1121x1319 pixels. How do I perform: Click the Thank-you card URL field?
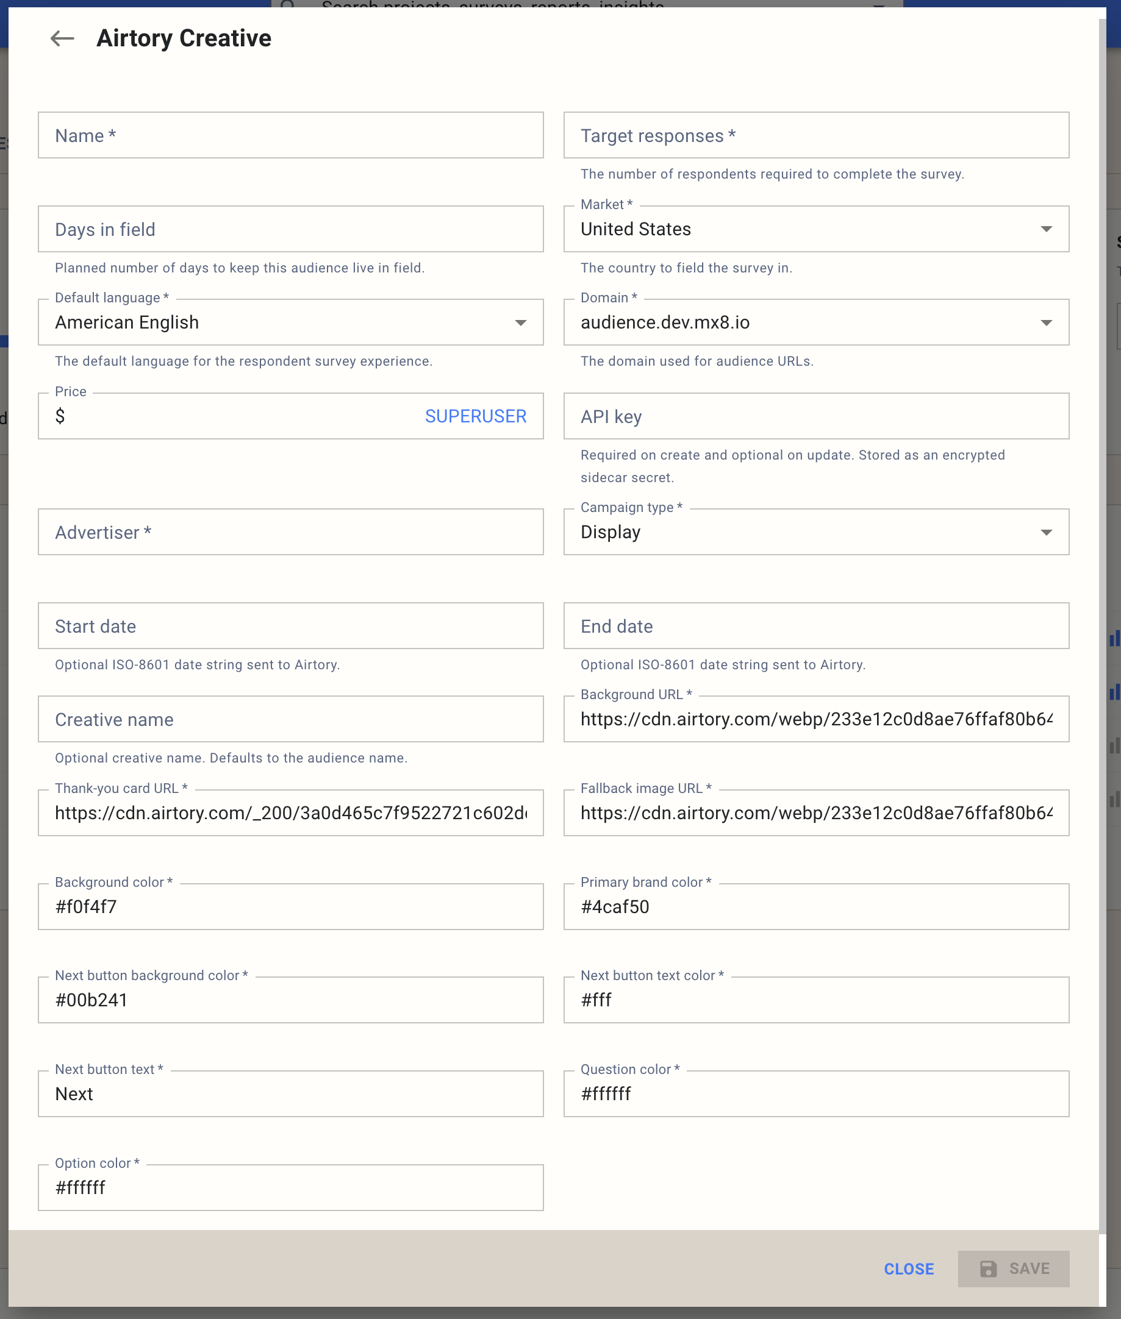point(290,813)
